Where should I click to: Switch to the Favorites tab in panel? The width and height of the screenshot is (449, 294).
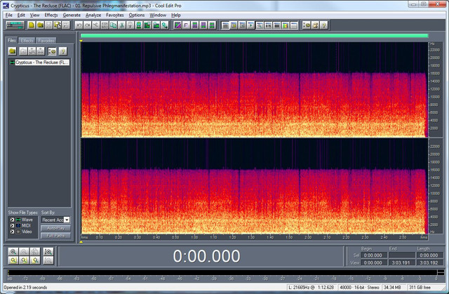point(46,41)
